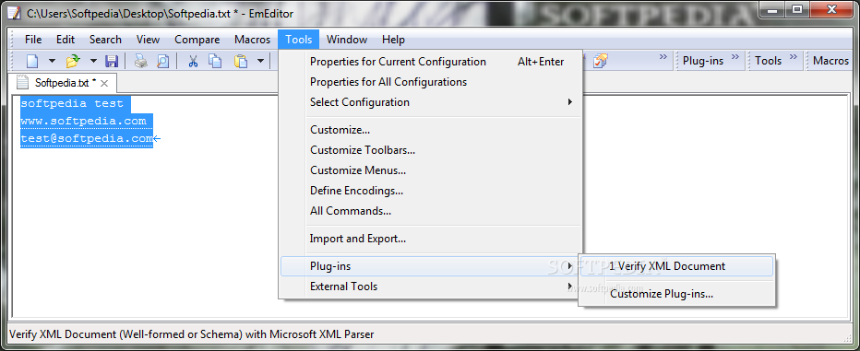This screenshot has height=351, width=860.
Task: Click the Softpedia.txt tab document icon
Action: click(22, 83)
